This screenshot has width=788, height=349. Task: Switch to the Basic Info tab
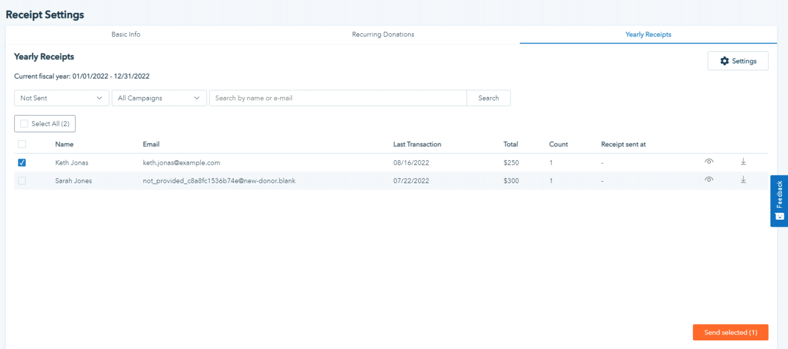point(126,34)
